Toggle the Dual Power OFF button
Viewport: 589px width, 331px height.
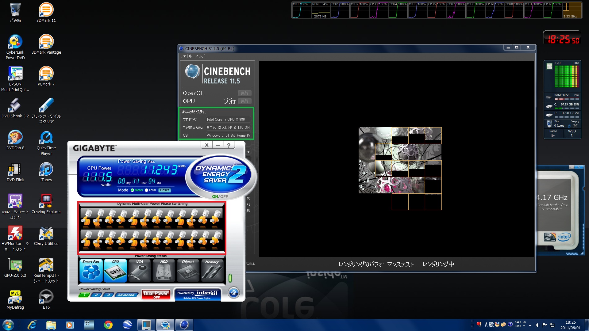pos(156,295)
